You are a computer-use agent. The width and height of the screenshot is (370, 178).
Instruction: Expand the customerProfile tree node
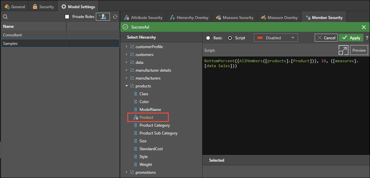point(127,47)
